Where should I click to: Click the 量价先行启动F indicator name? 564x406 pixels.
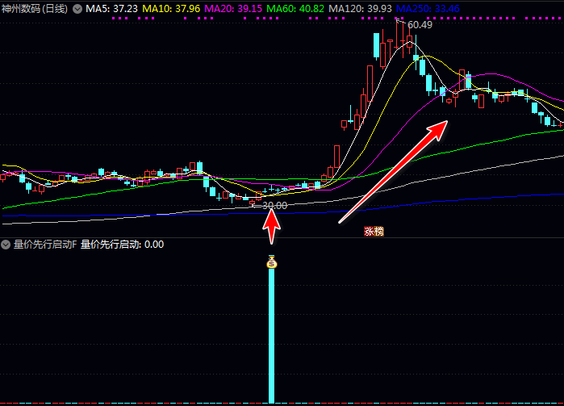click(x=45, y=245)
